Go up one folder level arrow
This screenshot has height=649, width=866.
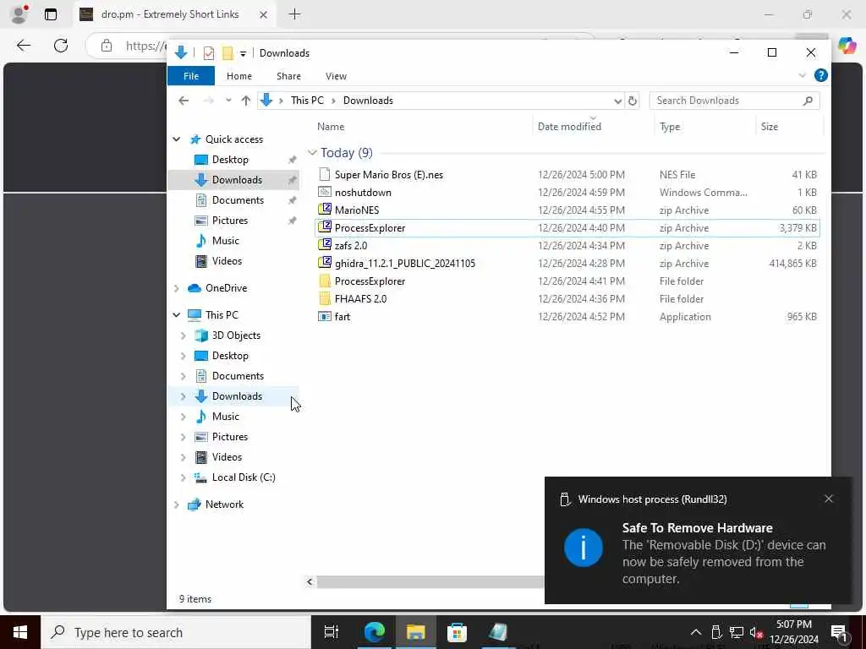[x=246, y=101]
